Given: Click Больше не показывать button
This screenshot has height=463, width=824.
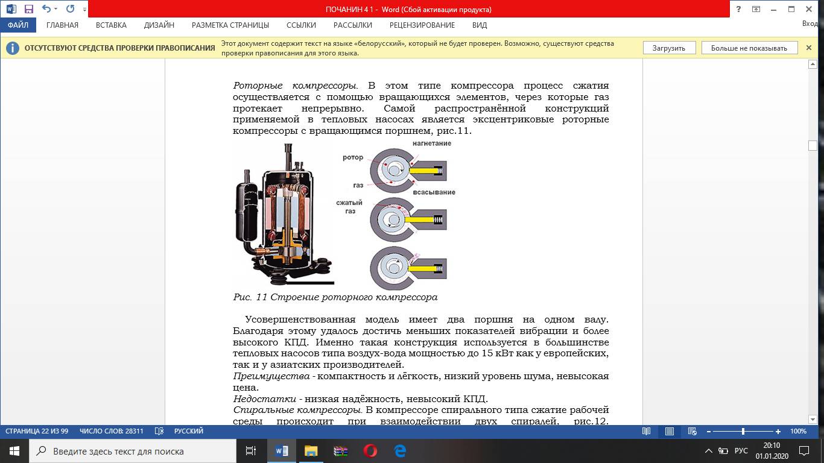Looking at the screenshot, I should click(x=749, y=48).
